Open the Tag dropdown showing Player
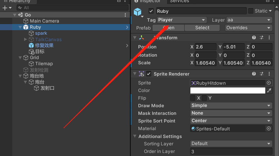Image resolution: width=279 pixels, height=156 pixels. [x=182, y=20]
